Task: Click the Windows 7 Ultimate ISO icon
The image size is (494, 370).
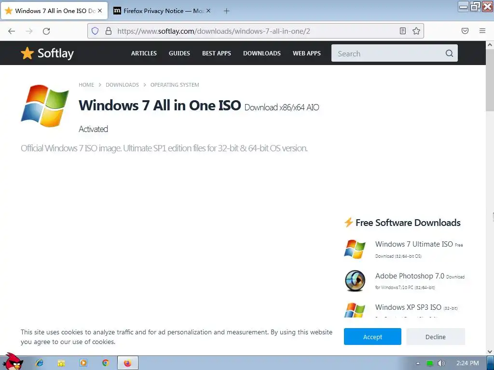Action: pyautogui.click(x=355, y=249)
